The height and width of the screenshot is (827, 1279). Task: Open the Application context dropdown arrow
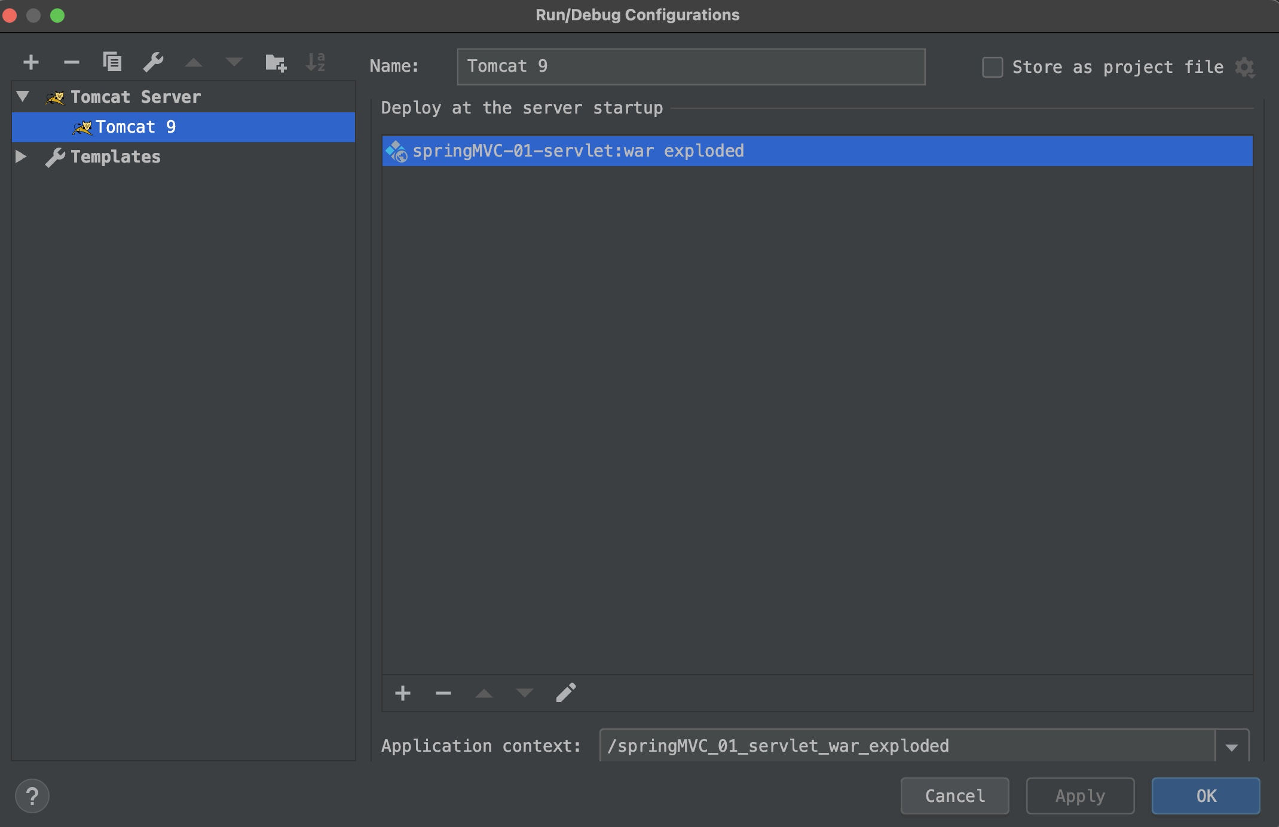1231,746
